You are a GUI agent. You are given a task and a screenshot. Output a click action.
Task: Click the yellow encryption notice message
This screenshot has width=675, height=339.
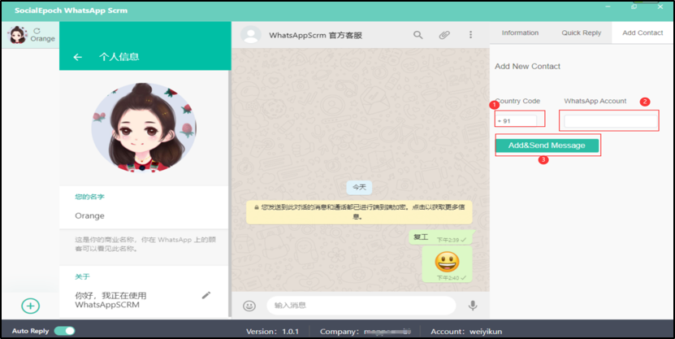tap(359, 212)
